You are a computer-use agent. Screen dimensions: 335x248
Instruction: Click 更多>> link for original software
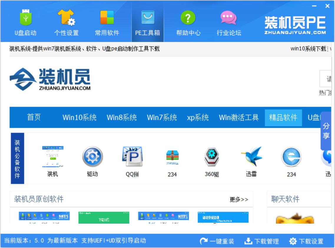(x=239, y=200)
